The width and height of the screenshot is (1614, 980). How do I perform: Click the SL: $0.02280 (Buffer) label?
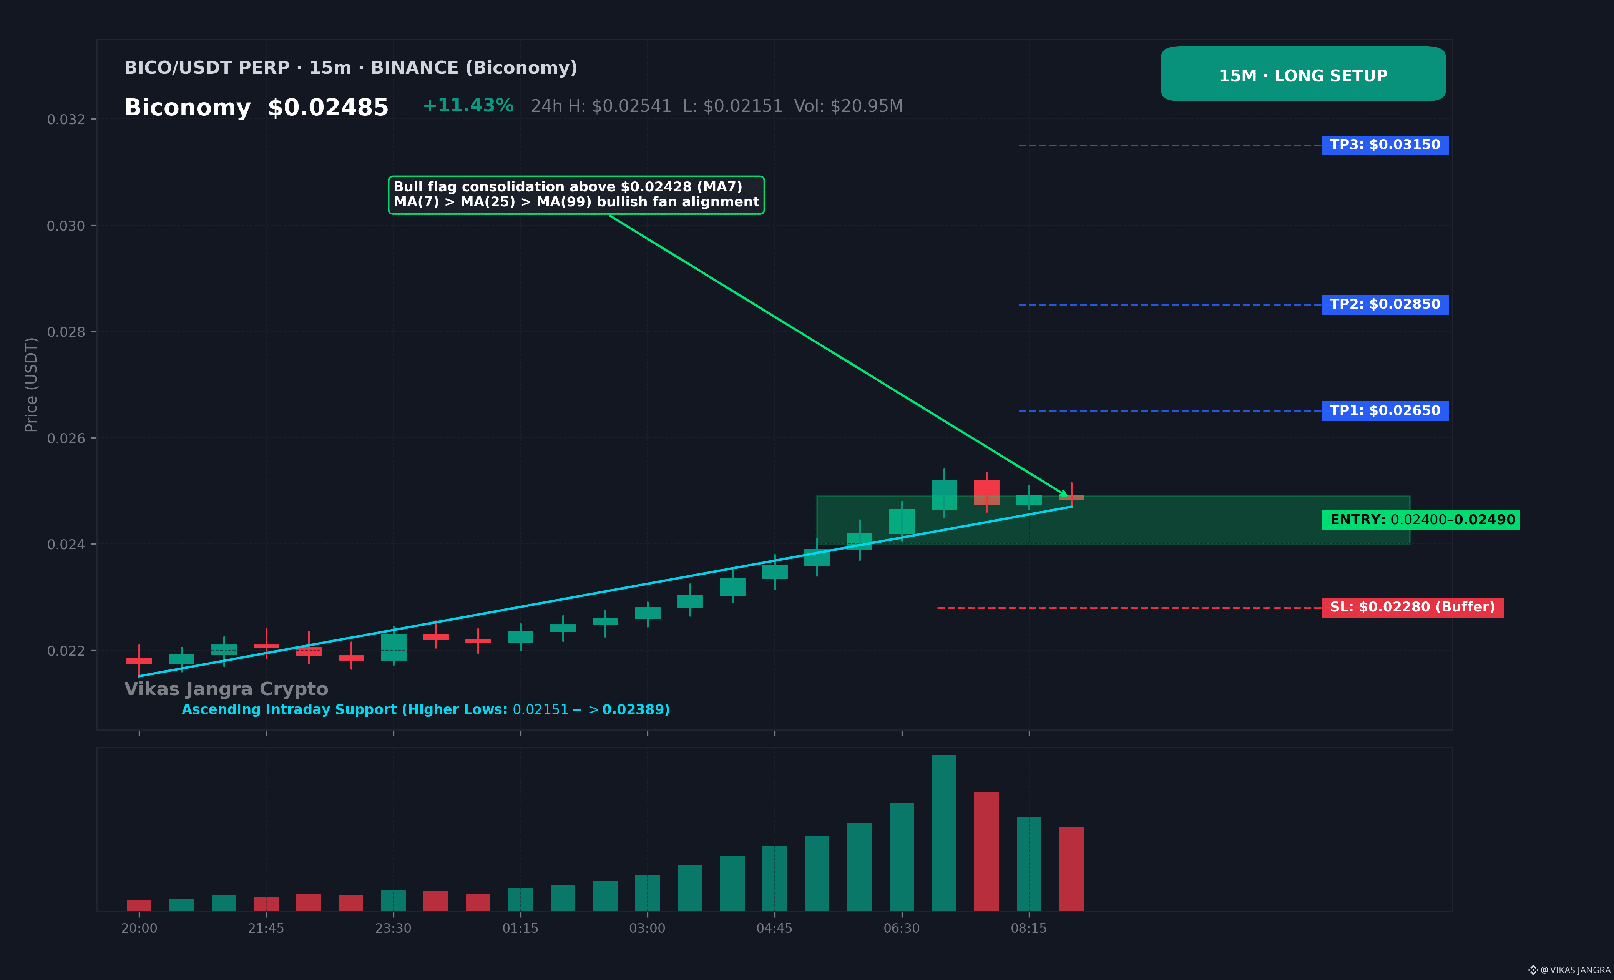(x=1412, y=607)
